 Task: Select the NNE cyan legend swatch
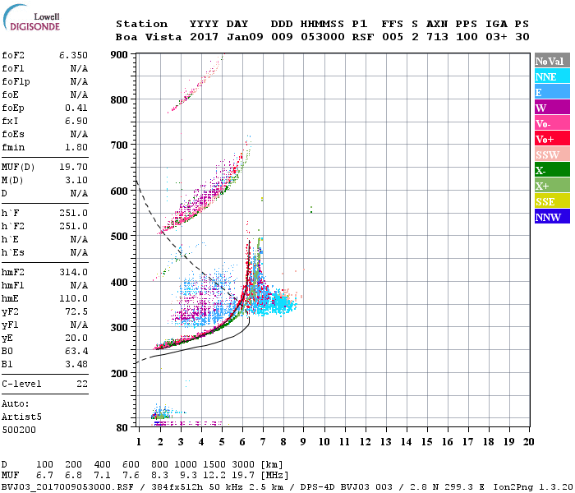(552, 76)
